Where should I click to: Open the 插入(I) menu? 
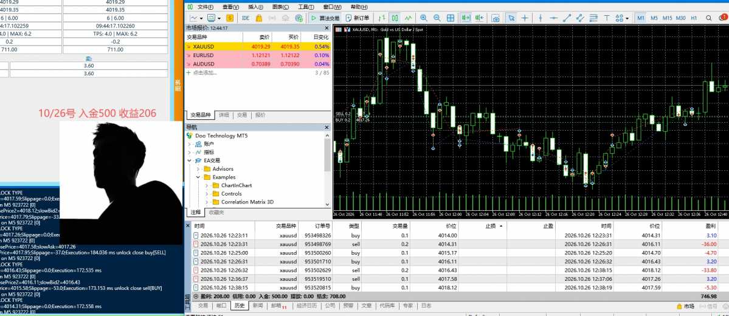(x=255, y=7)
